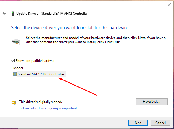This screenshot has width=174, height=129.
Task: Click the scrollbar track at list's right edge
Action: click(x=167, y=80)
